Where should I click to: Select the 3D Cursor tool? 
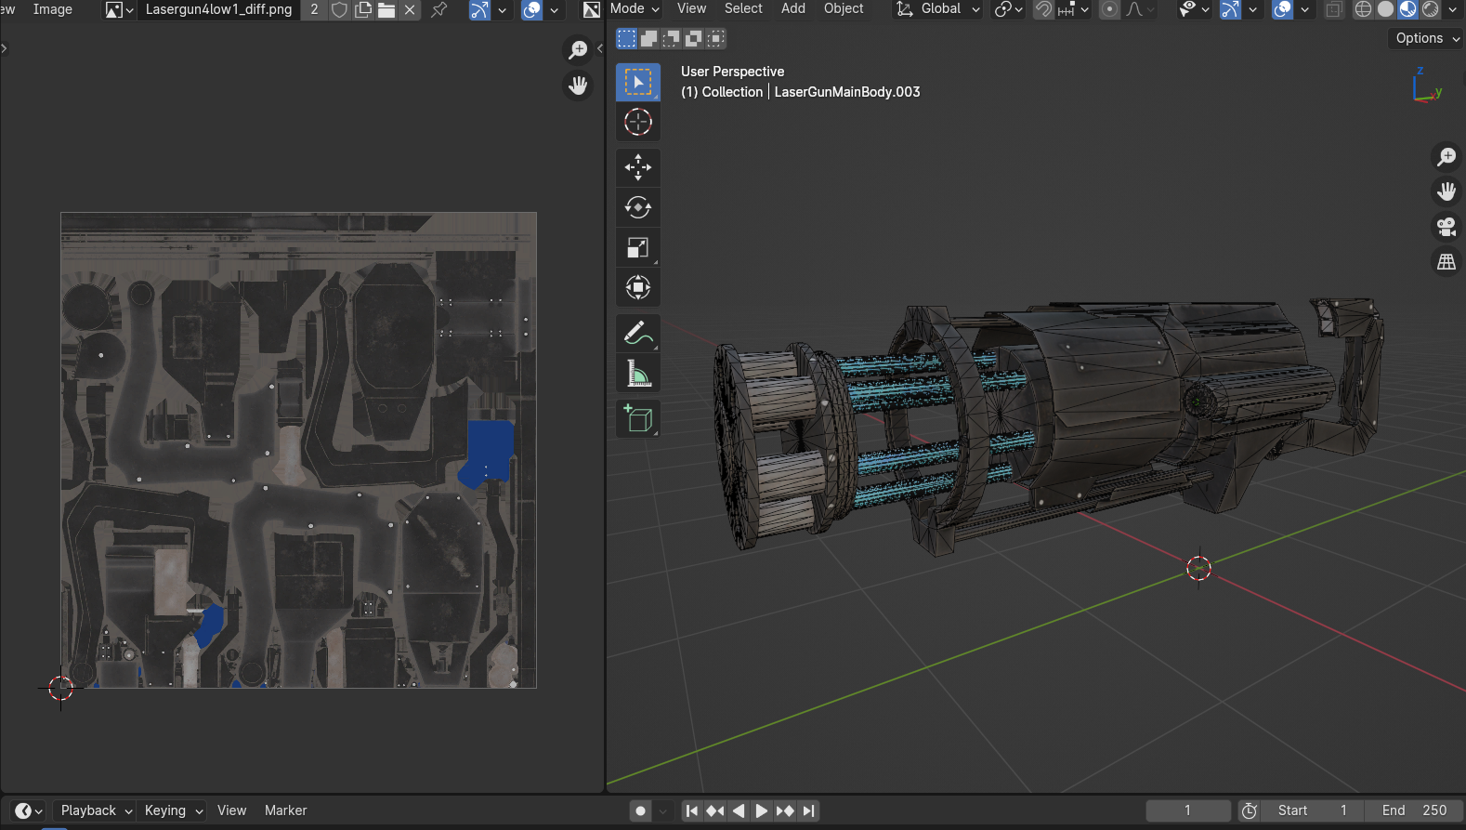pos(637,122)
